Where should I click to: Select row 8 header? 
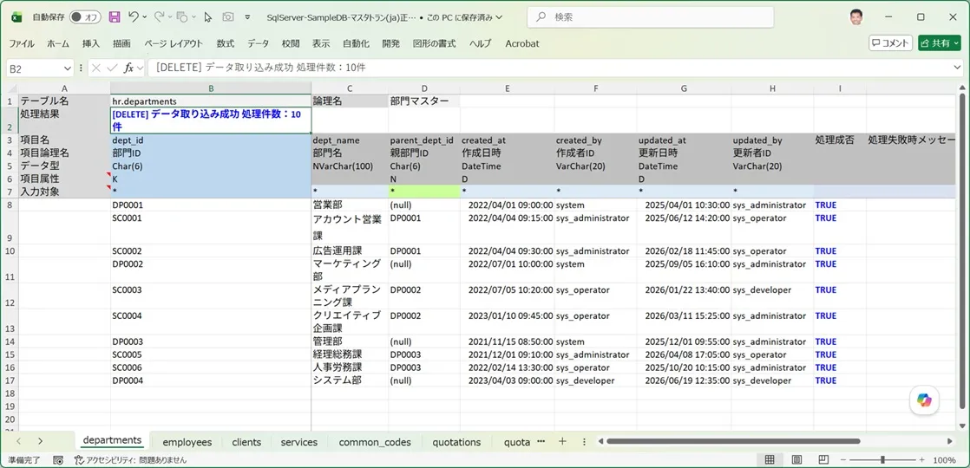click(10, 205)
